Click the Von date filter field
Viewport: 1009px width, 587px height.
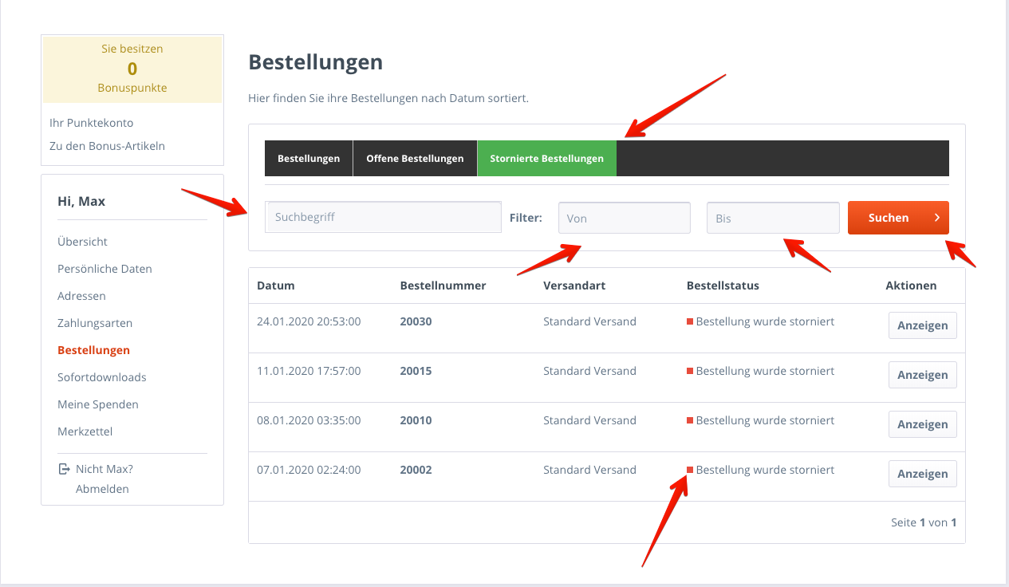[x=625, y=218]
